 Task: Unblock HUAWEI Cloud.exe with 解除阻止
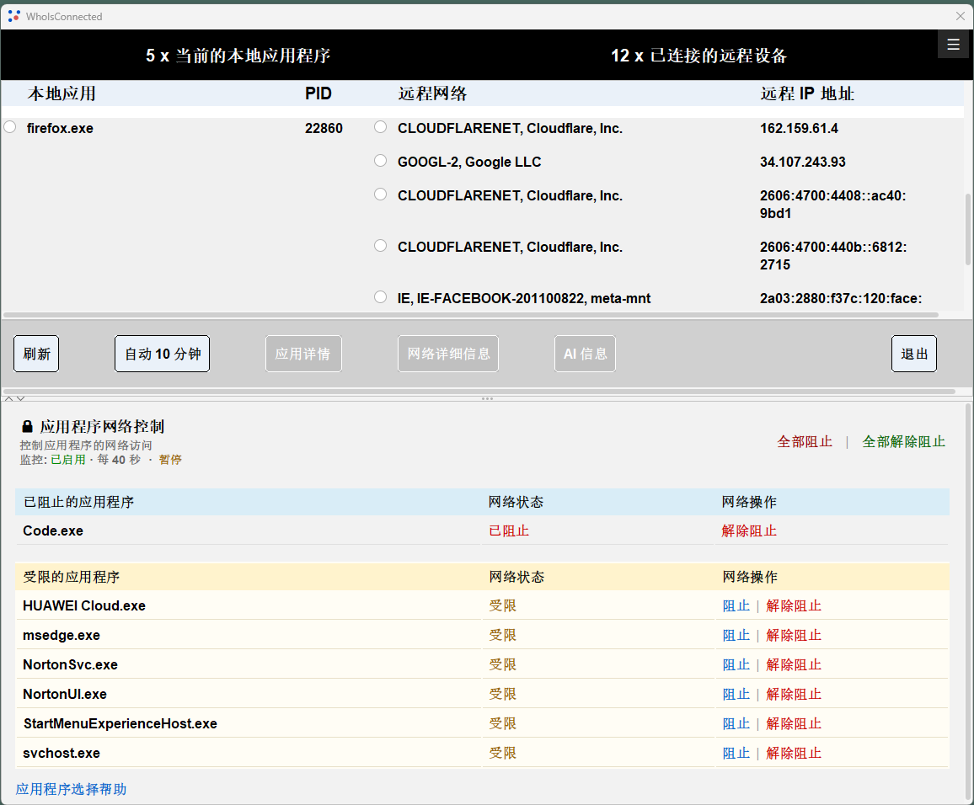(x=794, y=606)
